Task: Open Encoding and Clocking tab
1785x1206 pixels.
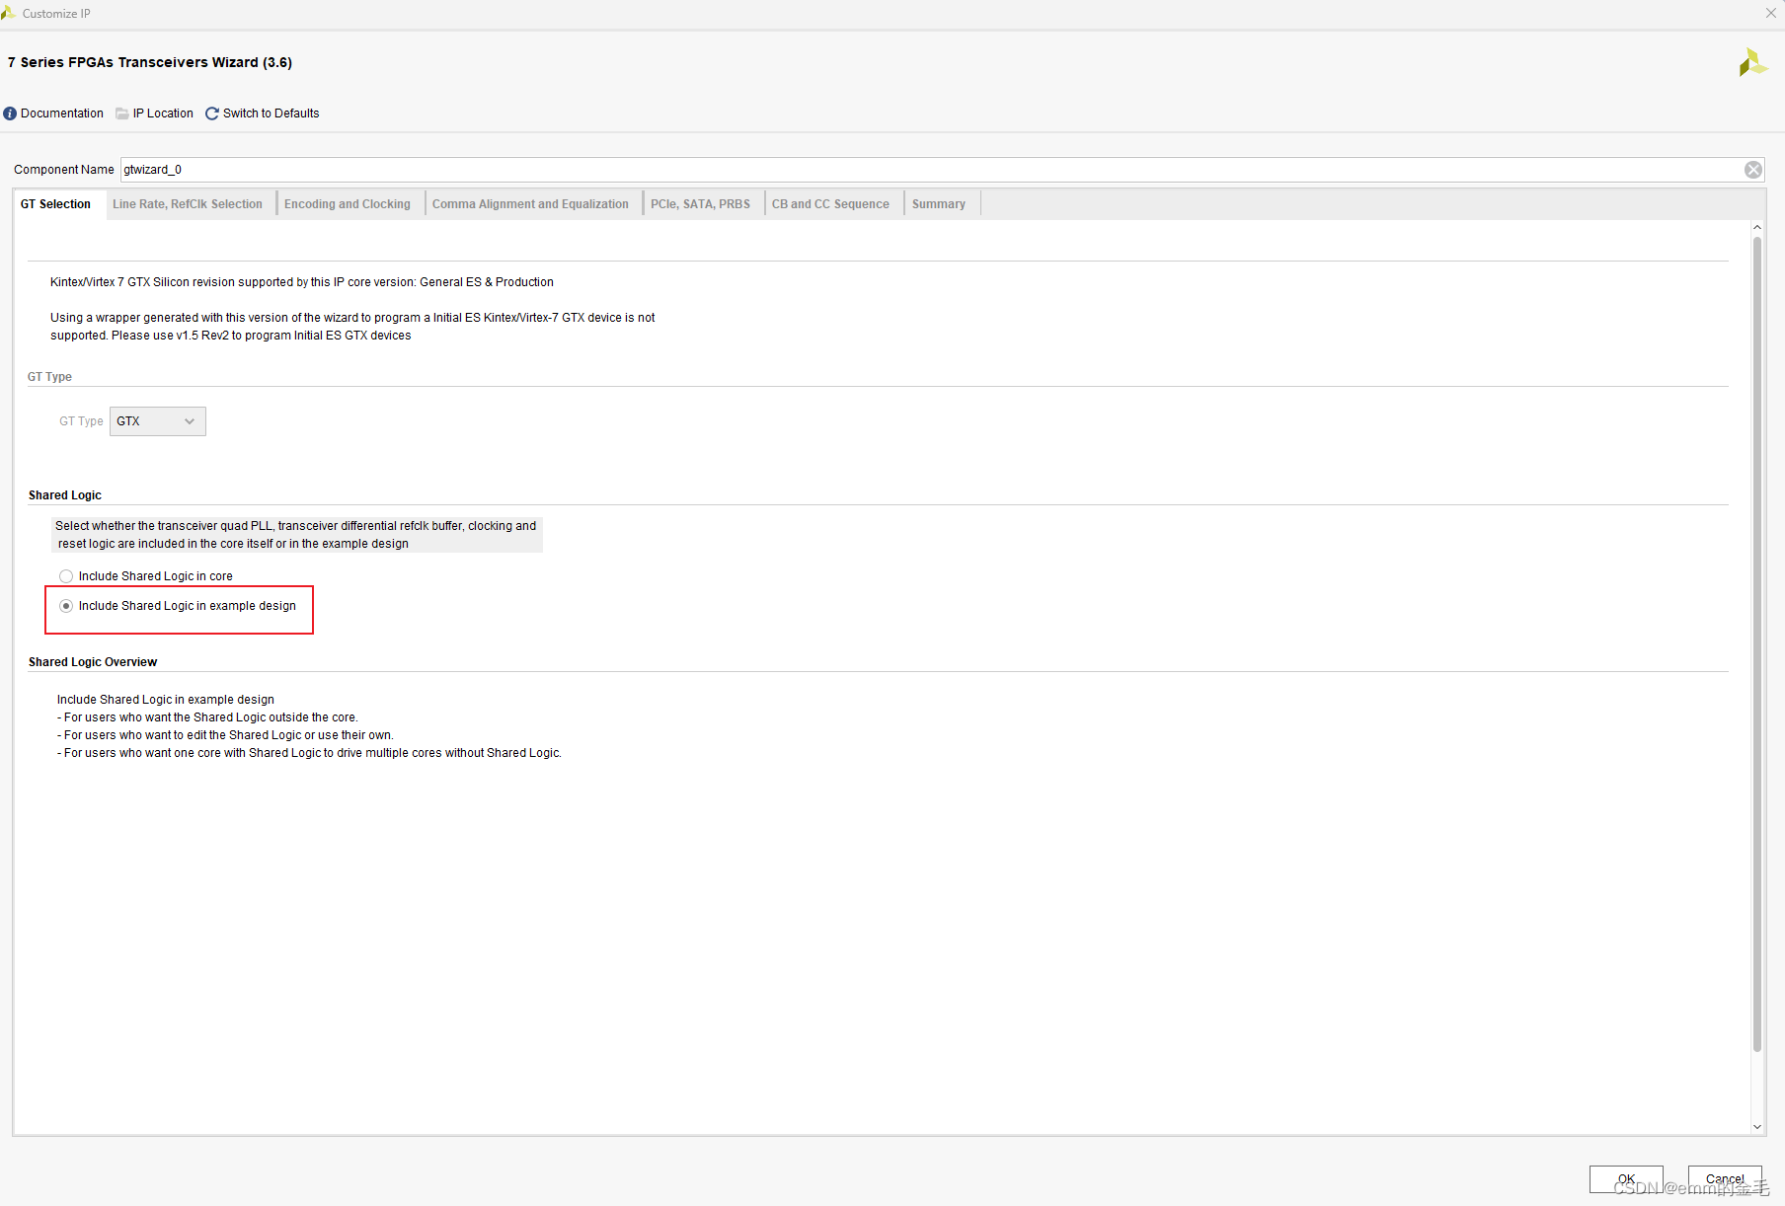Action: [348, 204]
